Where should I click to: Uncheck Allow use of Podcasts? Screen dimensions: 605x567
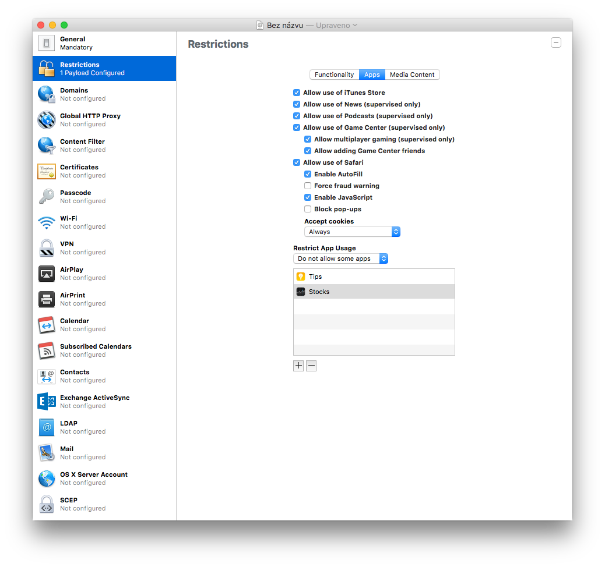click(x=297, y=116)
